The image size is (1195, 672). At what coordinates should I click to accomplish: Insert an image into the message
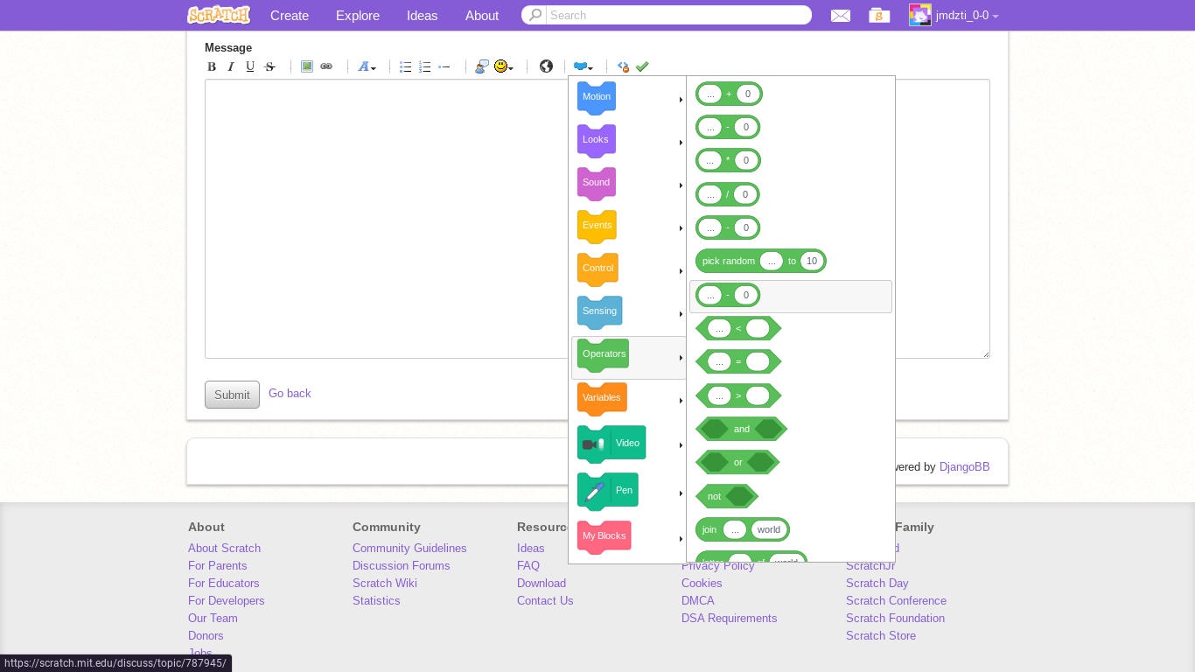tap(306, 66)
